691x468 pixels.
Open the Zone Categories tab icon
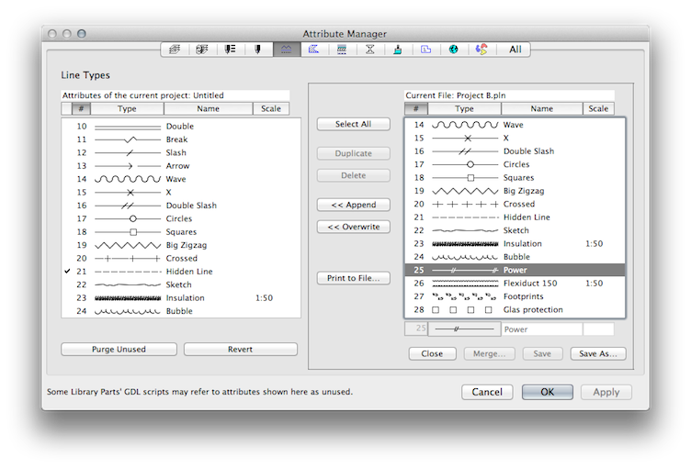click(425, 50)
